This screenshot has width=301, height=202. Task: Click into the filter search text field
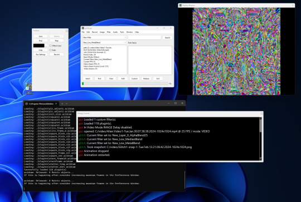144,38
